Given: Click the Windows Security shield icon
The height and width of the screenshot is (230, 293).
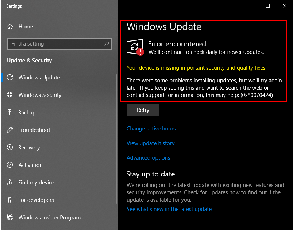Looking at the screenshot, I should click(10, 95).
